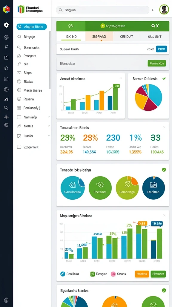Select the Renidan dark blue circle
Viewport: 172px width, 307px height.
click(153, 188)
